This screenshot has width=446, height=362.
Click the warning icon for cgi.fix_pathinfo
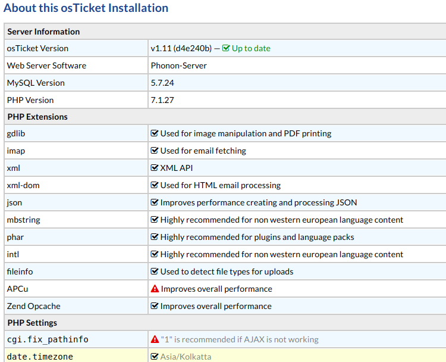(155, 339)
